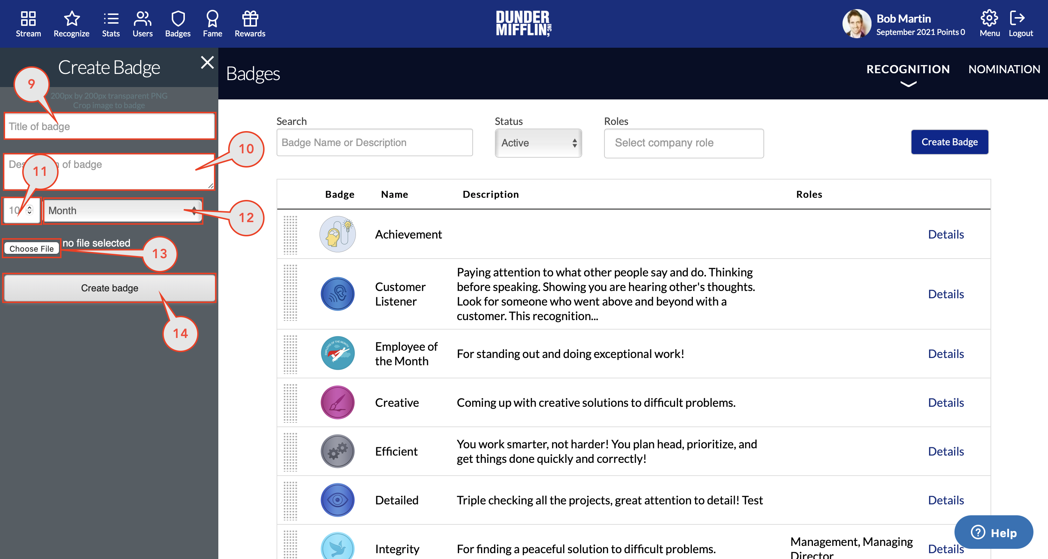This screenshot has height=559, width=1048.
Task: Click 'September 2021 Points 0' text
Action: point(920,32)
